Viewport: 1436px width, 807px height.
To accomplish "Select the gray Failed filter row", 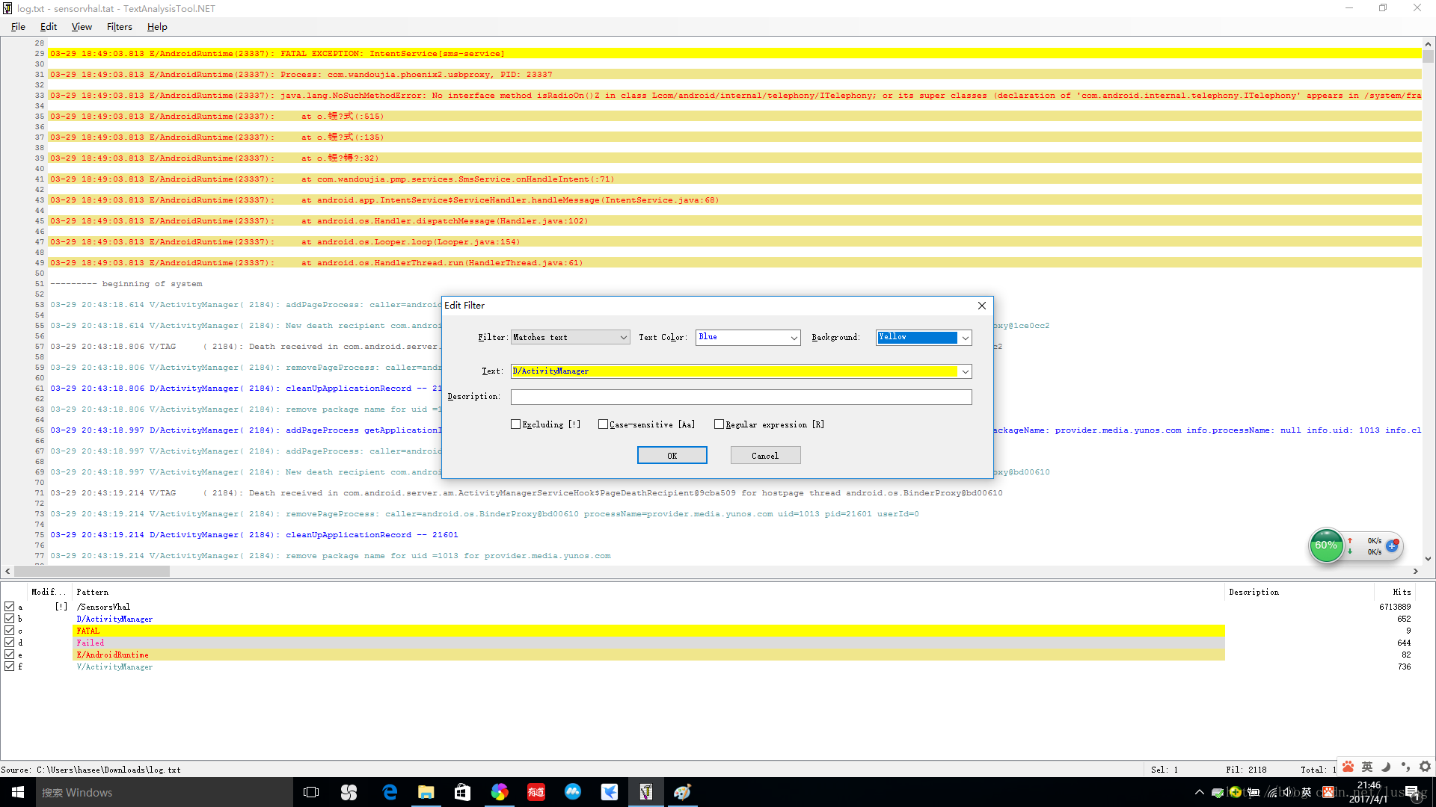I will pos(649,643).
